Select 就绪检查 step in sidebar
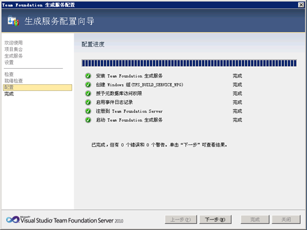The image size is (307, 230). pos(13,81)
